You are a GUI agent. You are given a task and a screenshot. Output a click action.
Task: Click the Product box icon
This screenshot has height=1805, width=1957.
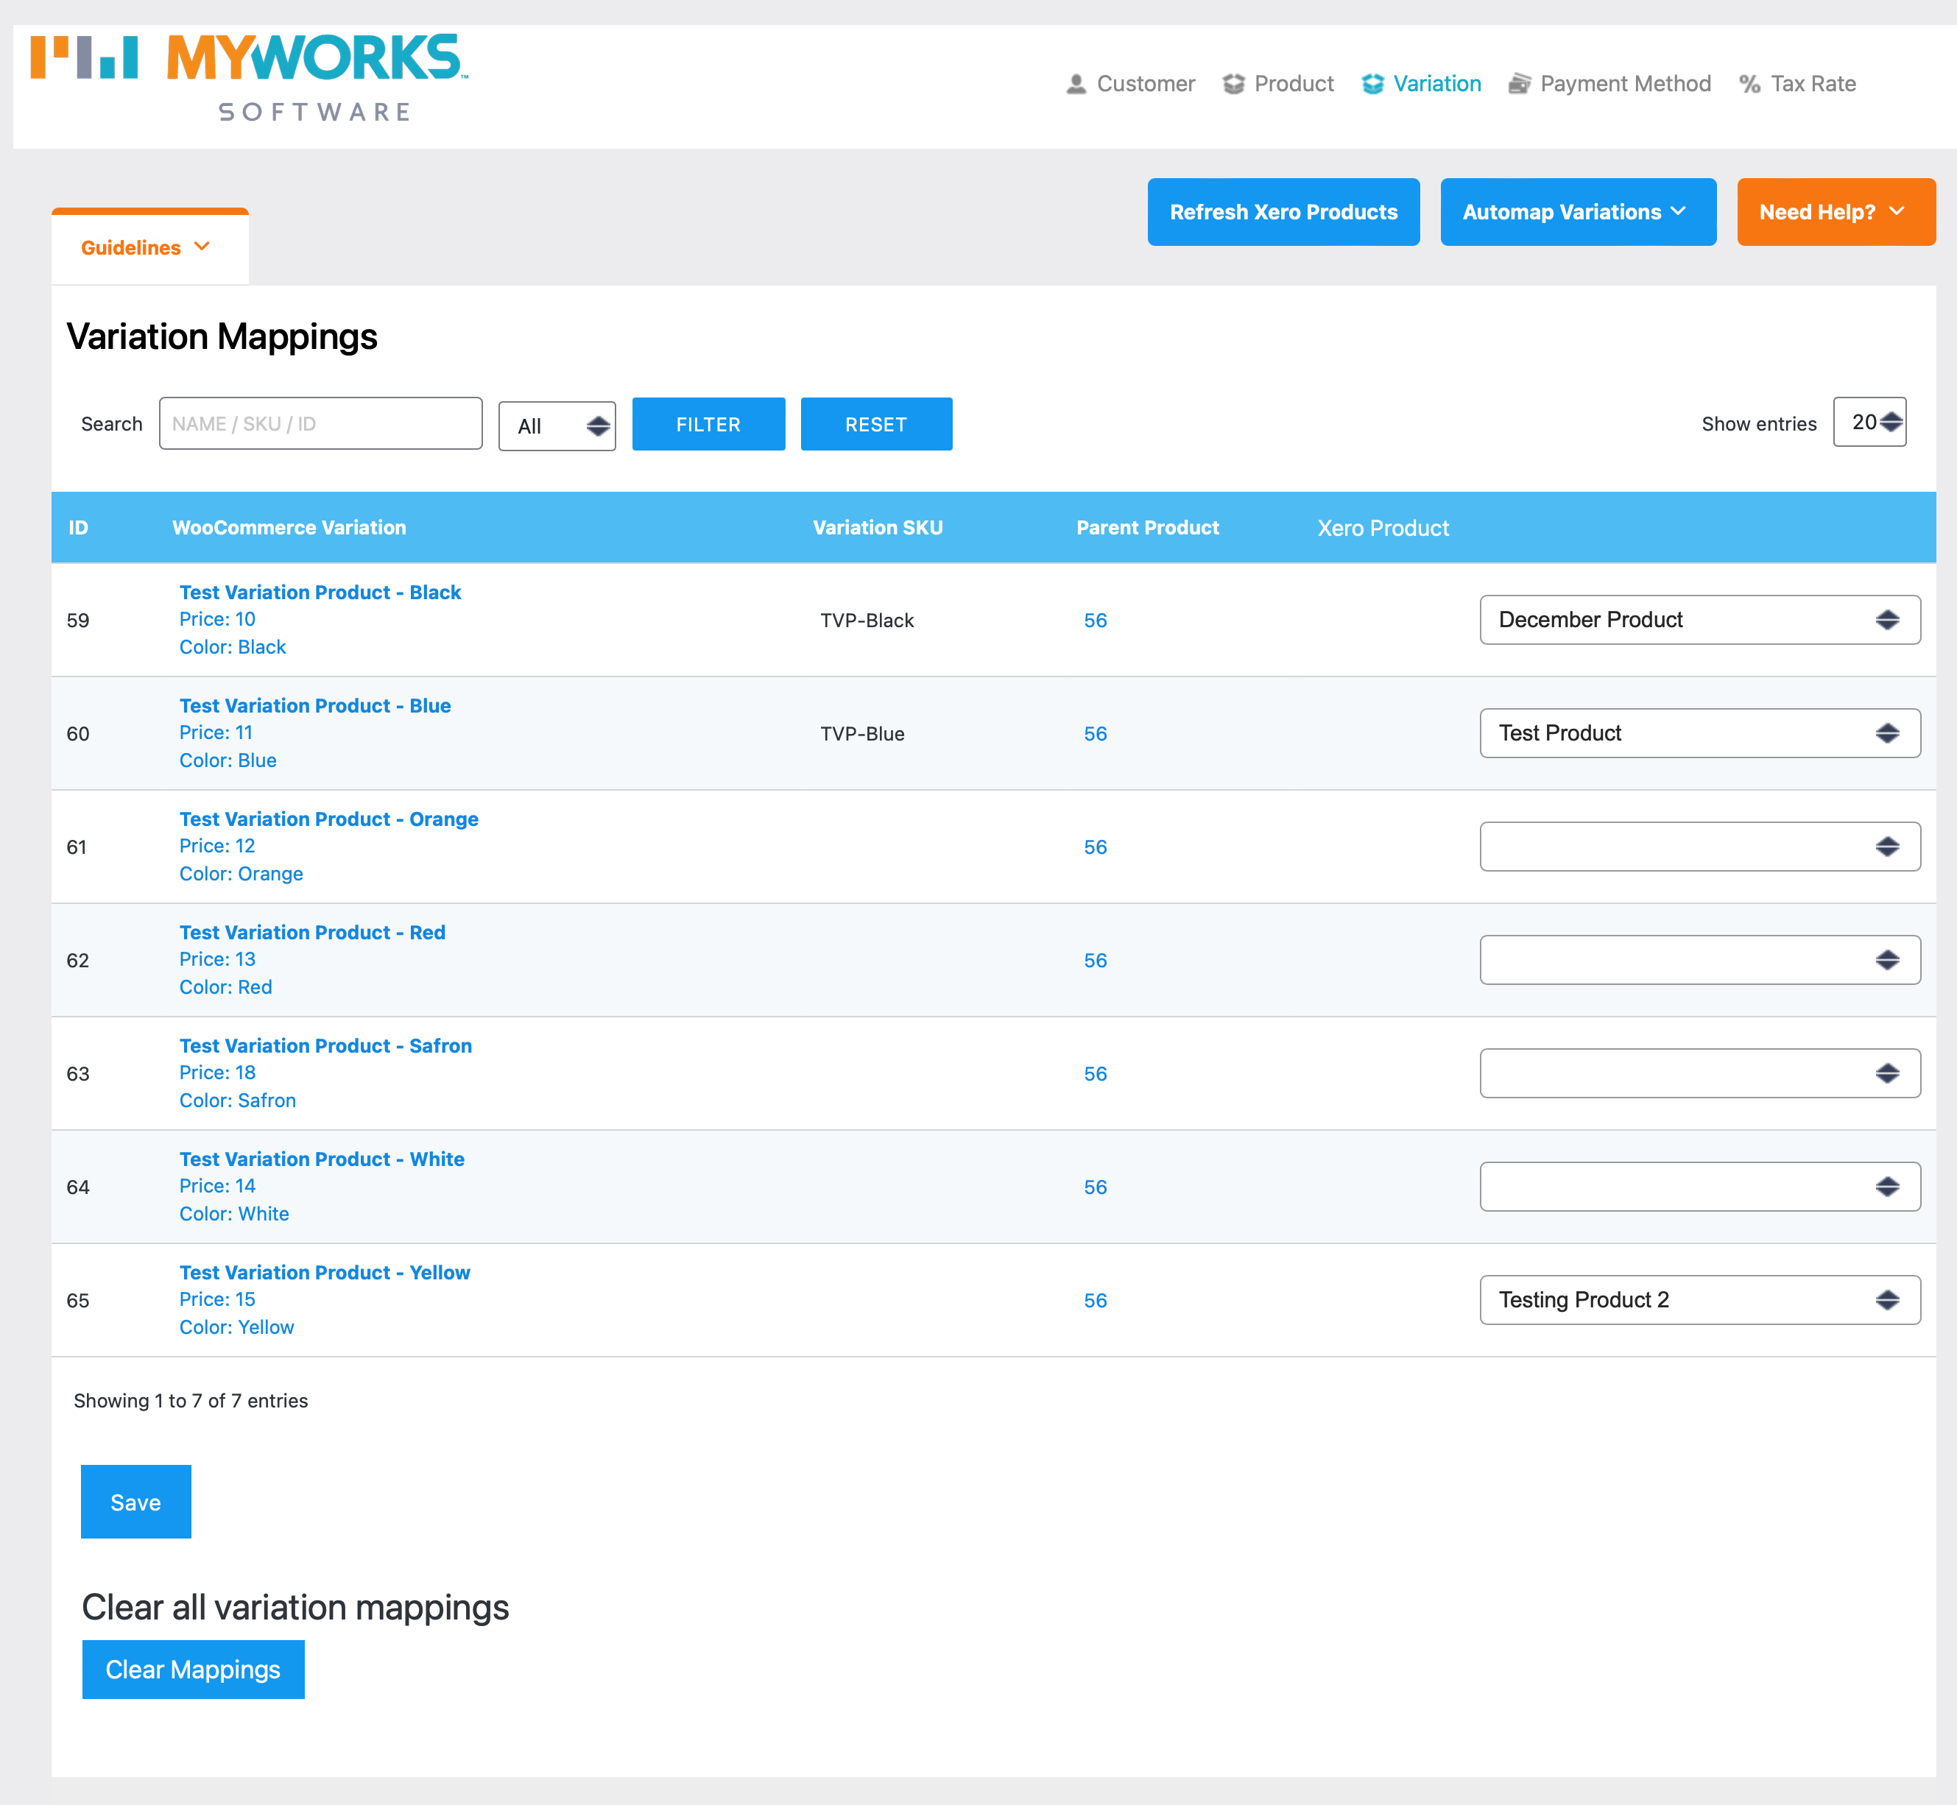tap(1233, 84)
